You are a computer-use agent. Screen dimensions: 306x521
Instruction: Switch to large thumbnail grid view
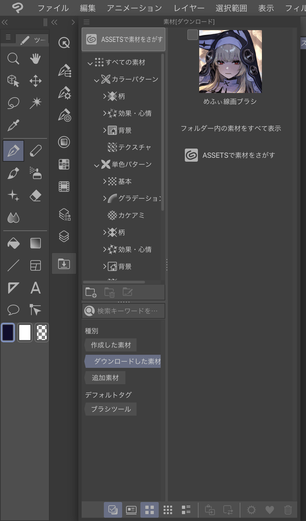(150, 510)
